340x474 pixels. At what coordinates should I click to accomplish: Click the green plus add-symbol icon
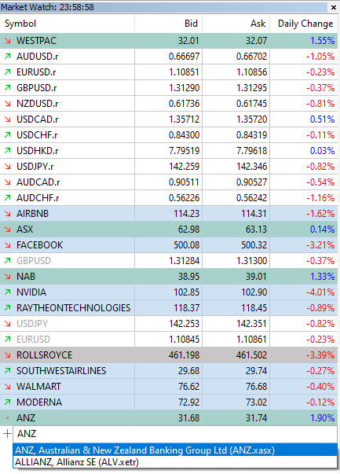click(x=7, y=434)
